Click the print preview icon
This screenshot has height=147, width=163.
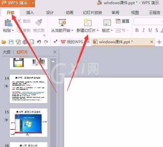pos(32,42)
